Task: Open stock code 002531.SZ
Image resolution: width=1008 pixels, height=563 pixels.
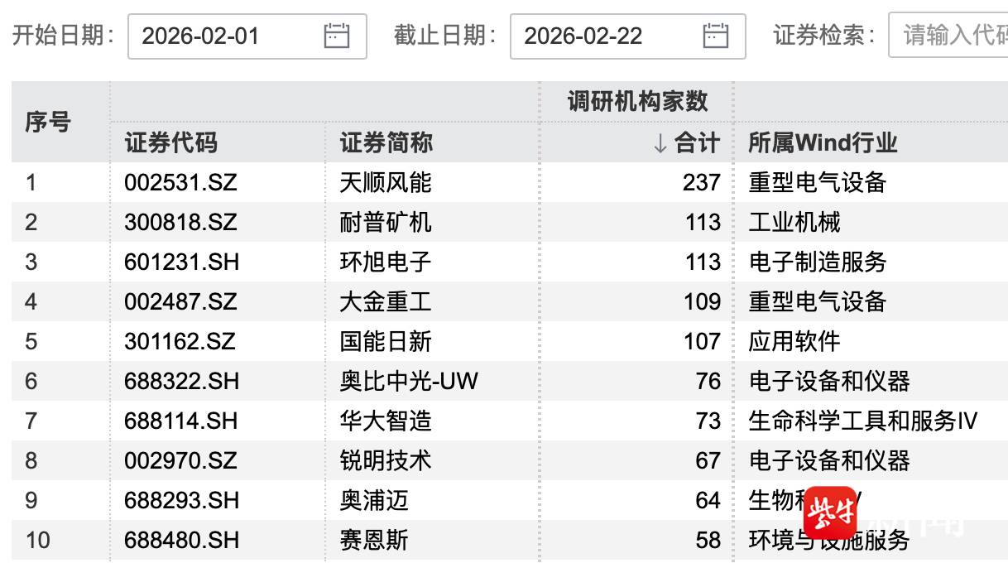Action: [180, 182]
